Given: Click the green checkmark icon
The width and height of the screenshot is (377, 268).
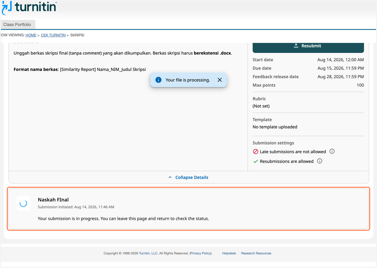Looking at the screenshot, I should click(255, 161).
